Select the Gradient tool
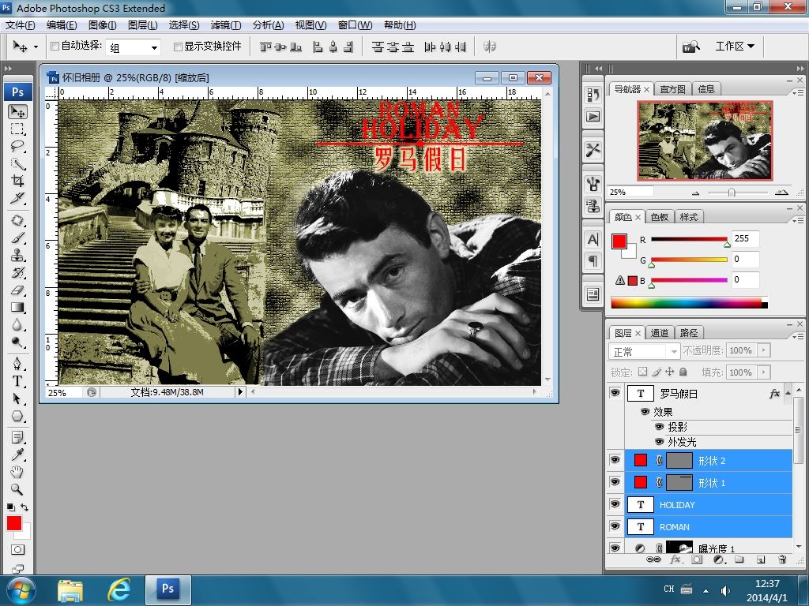 point(17,308)
